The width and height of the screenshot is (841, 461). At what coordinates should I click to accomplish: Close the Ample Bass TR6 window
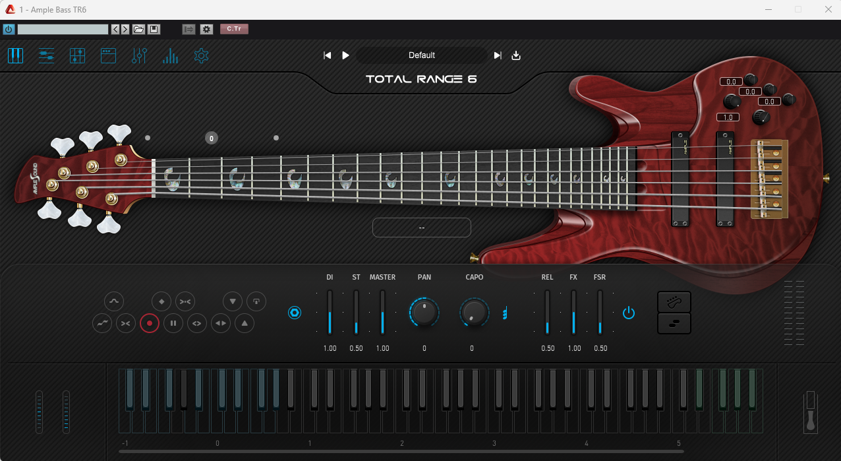coord(828,9)
